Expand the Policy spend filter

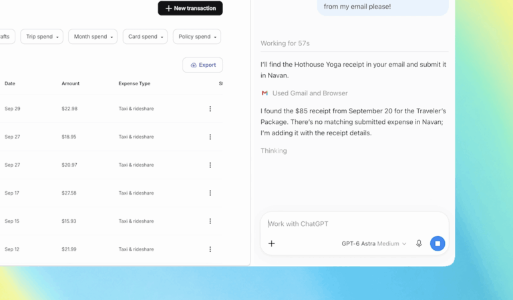197,37
